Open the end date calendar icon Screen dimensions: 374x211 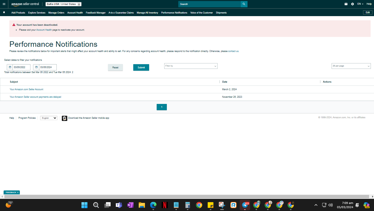click(x=36, y=67)
